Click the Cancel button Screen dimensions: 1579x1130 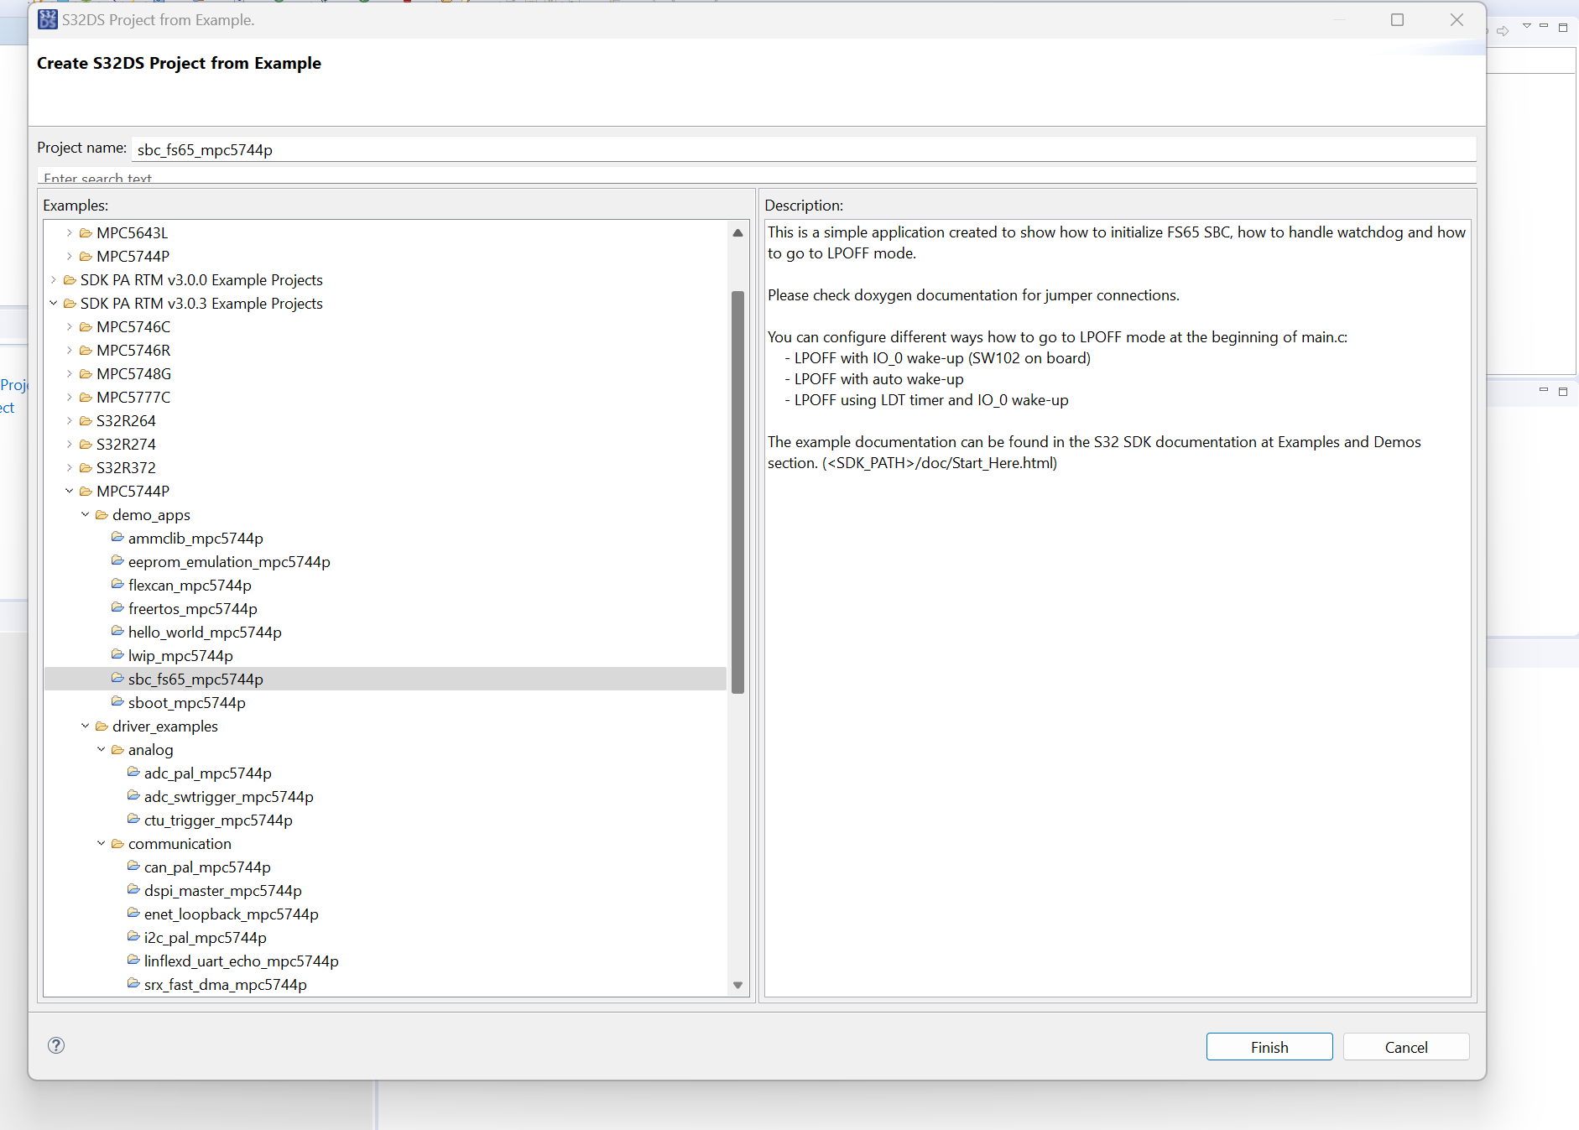[x=1405, y=1046]
